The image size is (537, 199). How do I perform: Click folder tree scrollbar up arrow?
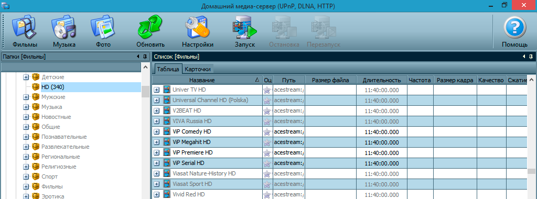(x=146, y=67)
